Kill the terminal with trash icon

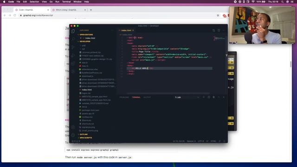point(213,97)
